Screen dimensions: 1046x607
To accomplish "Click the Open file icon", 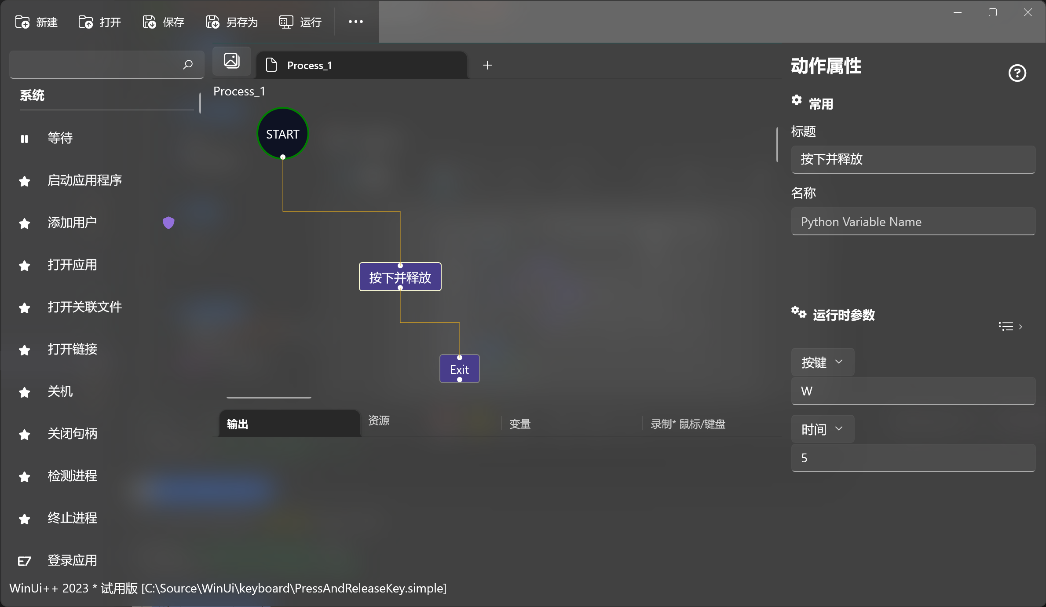I will pyautogui.click(x=85, y=22).
